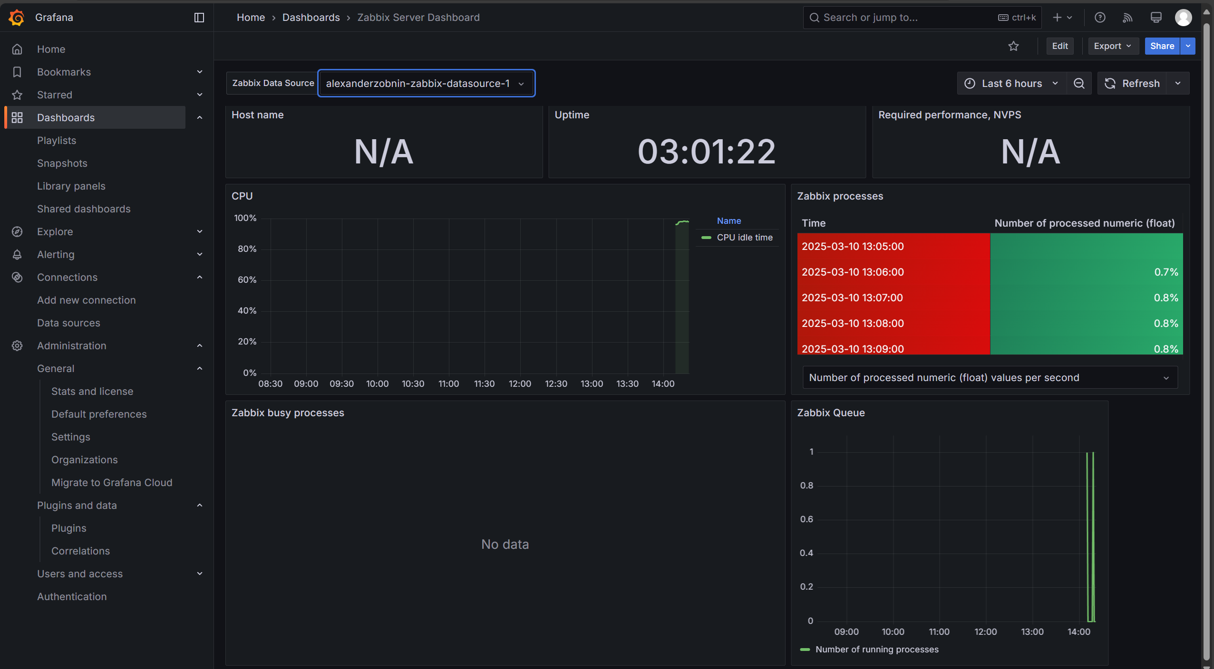This screenshot has height=669, width=1214.
Task: Sort table by Time column header
Action: point(814,223)
